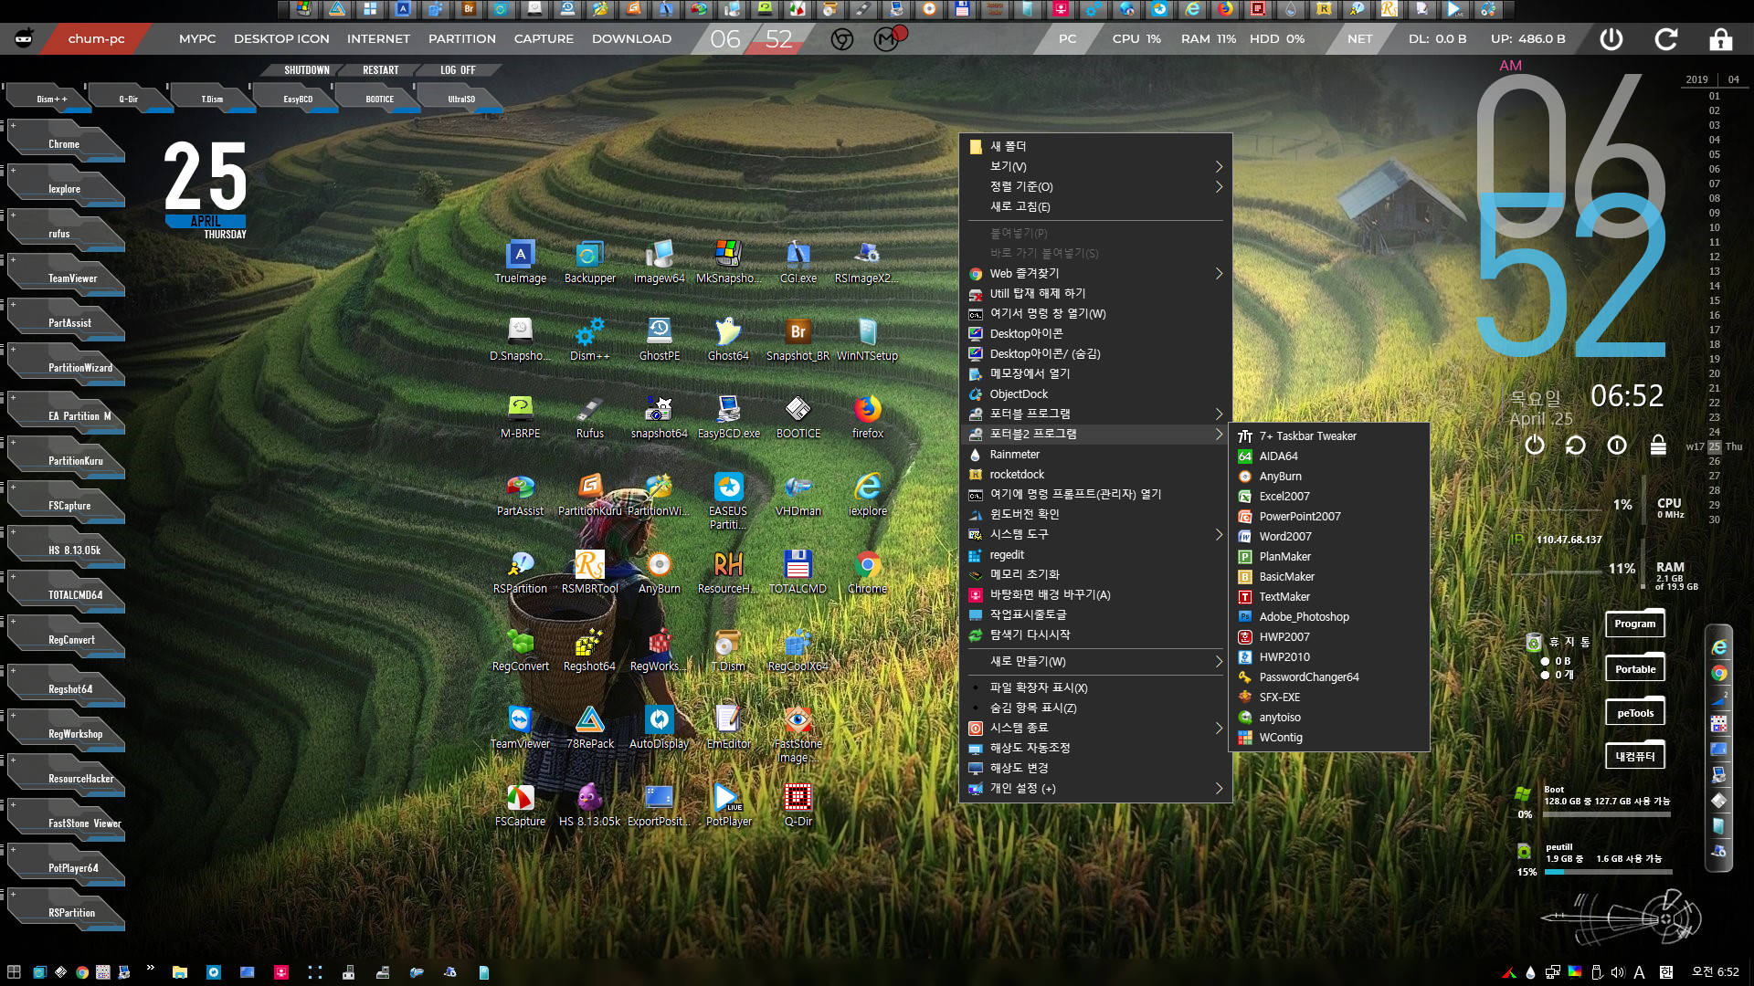Click the volume icon in tray
The image size is (1754, 986).
point(1618,972)
